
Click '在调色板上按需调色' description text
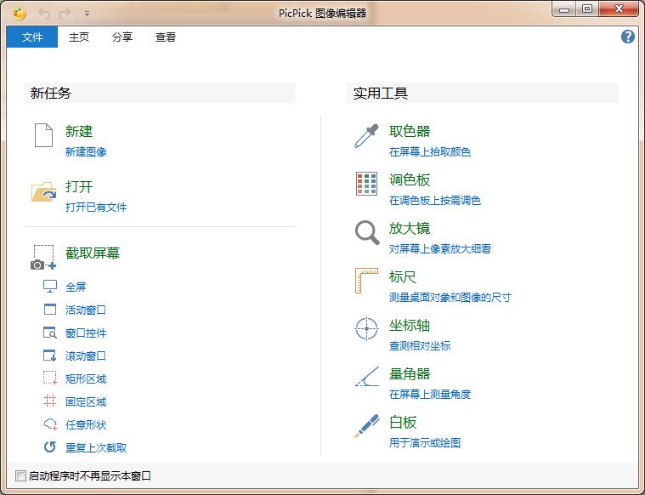[435, 201]
